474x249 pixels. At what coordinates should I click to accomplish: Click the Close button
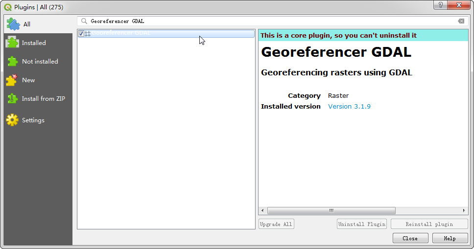410,238
